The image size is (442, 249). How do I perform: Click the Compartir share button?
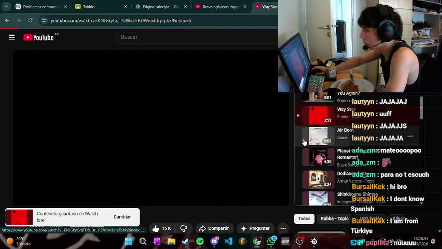click(x=213, y=228)
